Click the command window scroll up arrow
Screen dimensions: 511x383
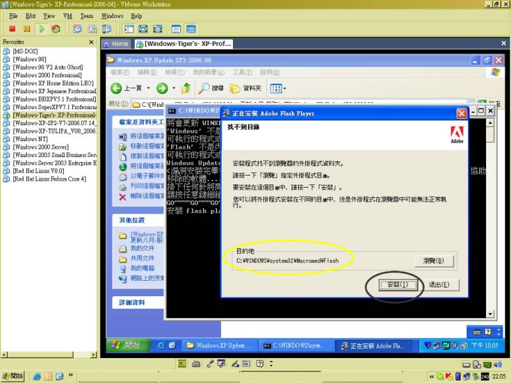click(x=490, y=123)
